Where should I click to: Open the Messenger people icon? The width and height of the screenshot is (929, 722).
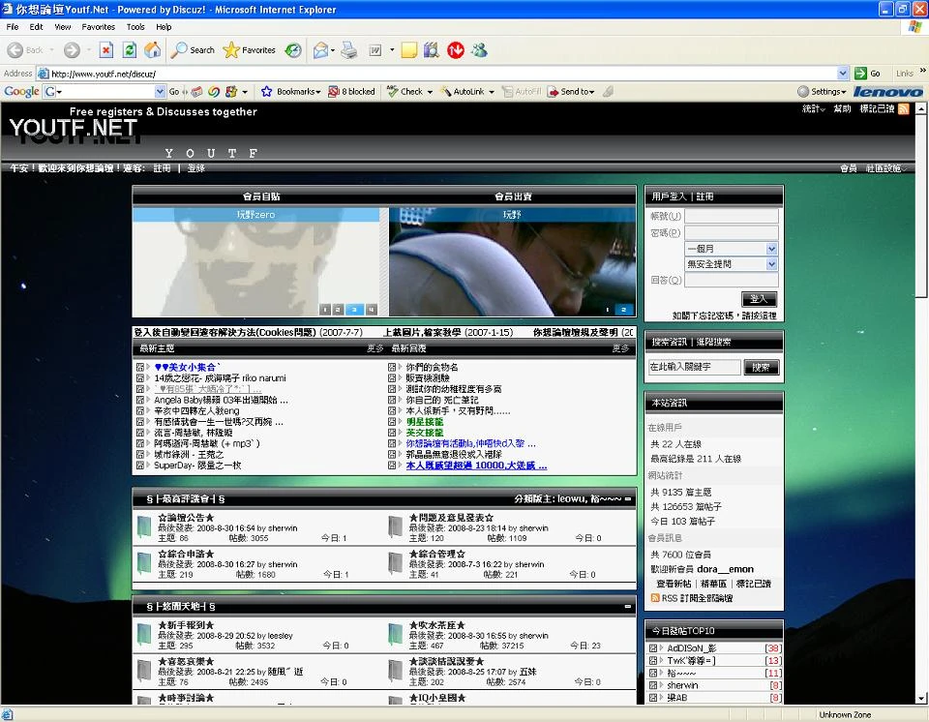click(x=479, y=50)
